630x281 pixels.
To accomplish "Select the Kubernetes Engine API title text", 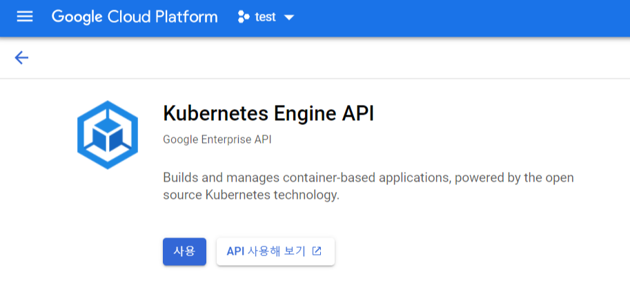I will 268,114.
